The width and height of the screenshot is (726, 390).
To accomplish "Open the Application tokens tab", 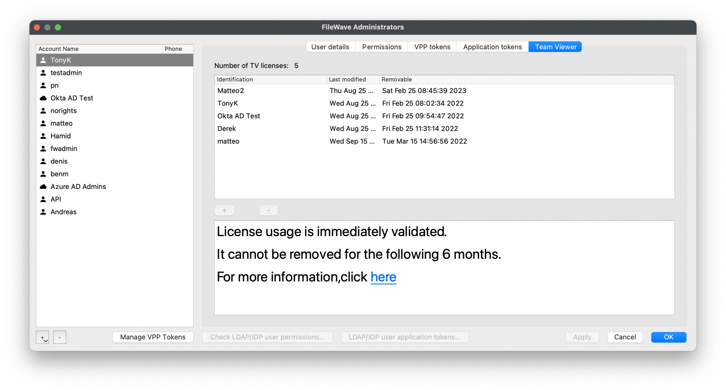I will (493, 47).
